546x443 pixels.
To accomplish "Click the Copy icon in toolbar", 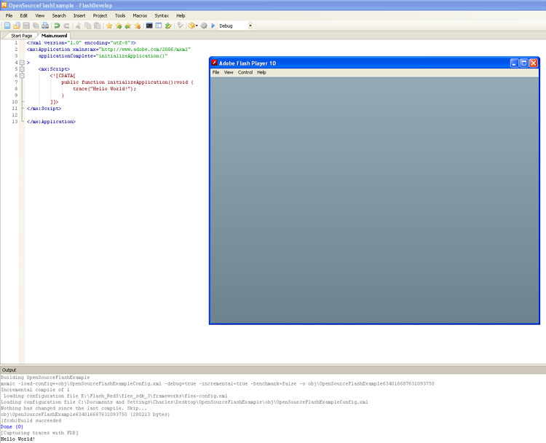I will pos(88,26).
